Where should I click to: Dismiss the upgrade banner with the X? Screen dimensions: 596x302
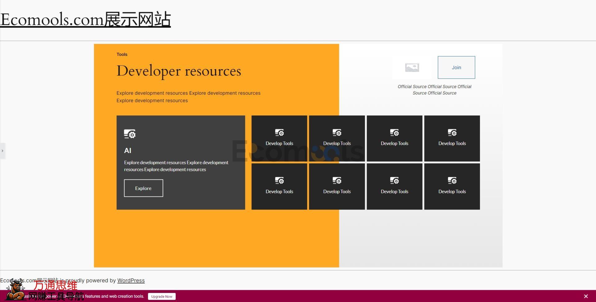[x=586, y=296]
